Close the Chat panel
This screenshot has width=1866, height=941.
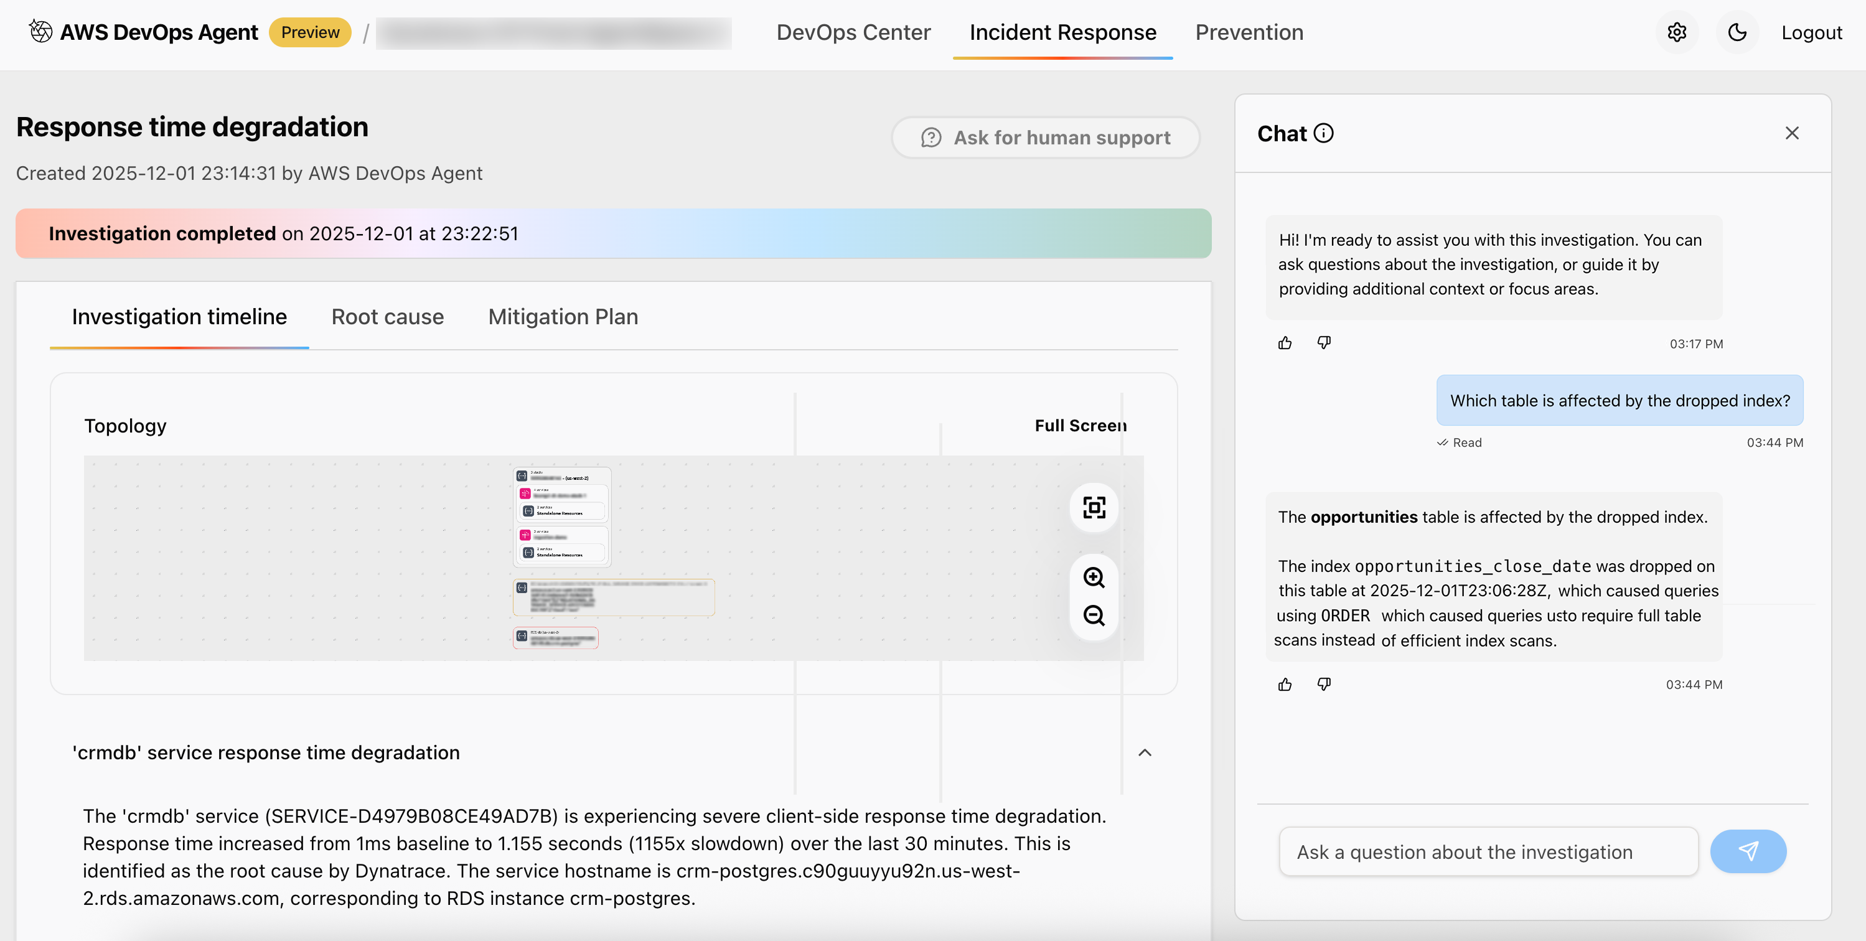pos(1793,133)
